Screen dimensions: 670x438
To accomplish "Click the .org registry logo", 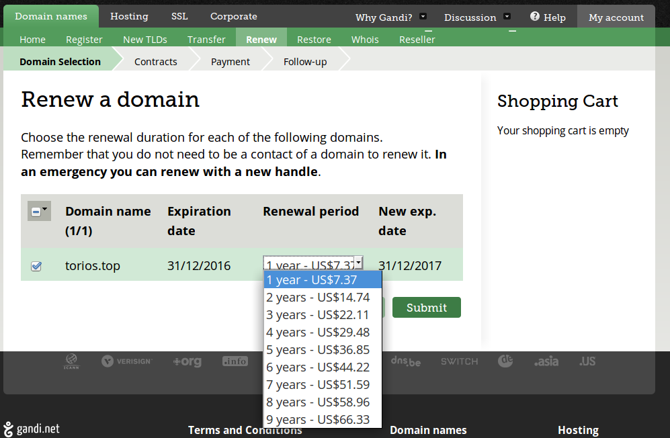I will click(187, 361).
